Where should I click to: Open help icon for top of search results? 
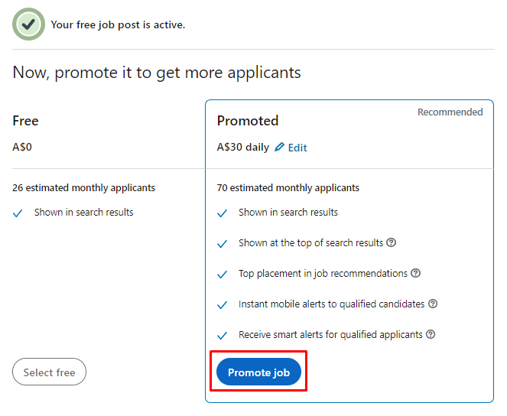[x=392, y=242]
